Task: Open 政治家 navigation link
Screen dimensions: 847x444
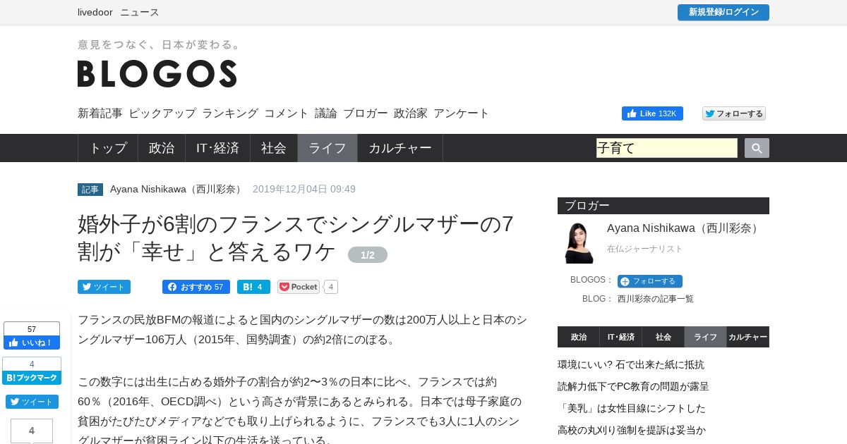Action: coord(411,113)
